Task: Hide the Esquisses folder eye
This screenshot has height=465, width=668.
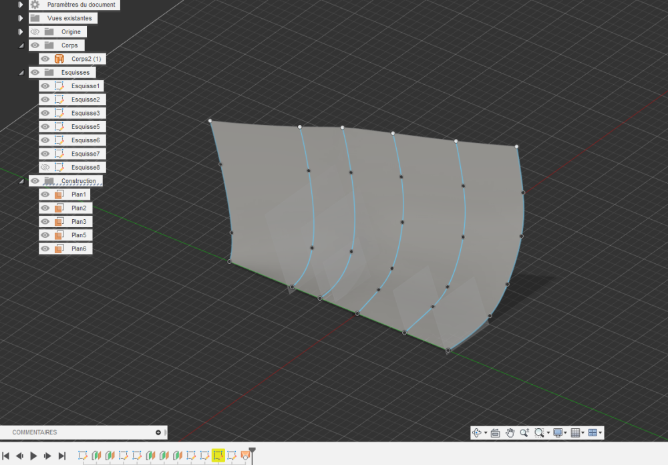Action: pyautogui.click(x=35, y=72)
